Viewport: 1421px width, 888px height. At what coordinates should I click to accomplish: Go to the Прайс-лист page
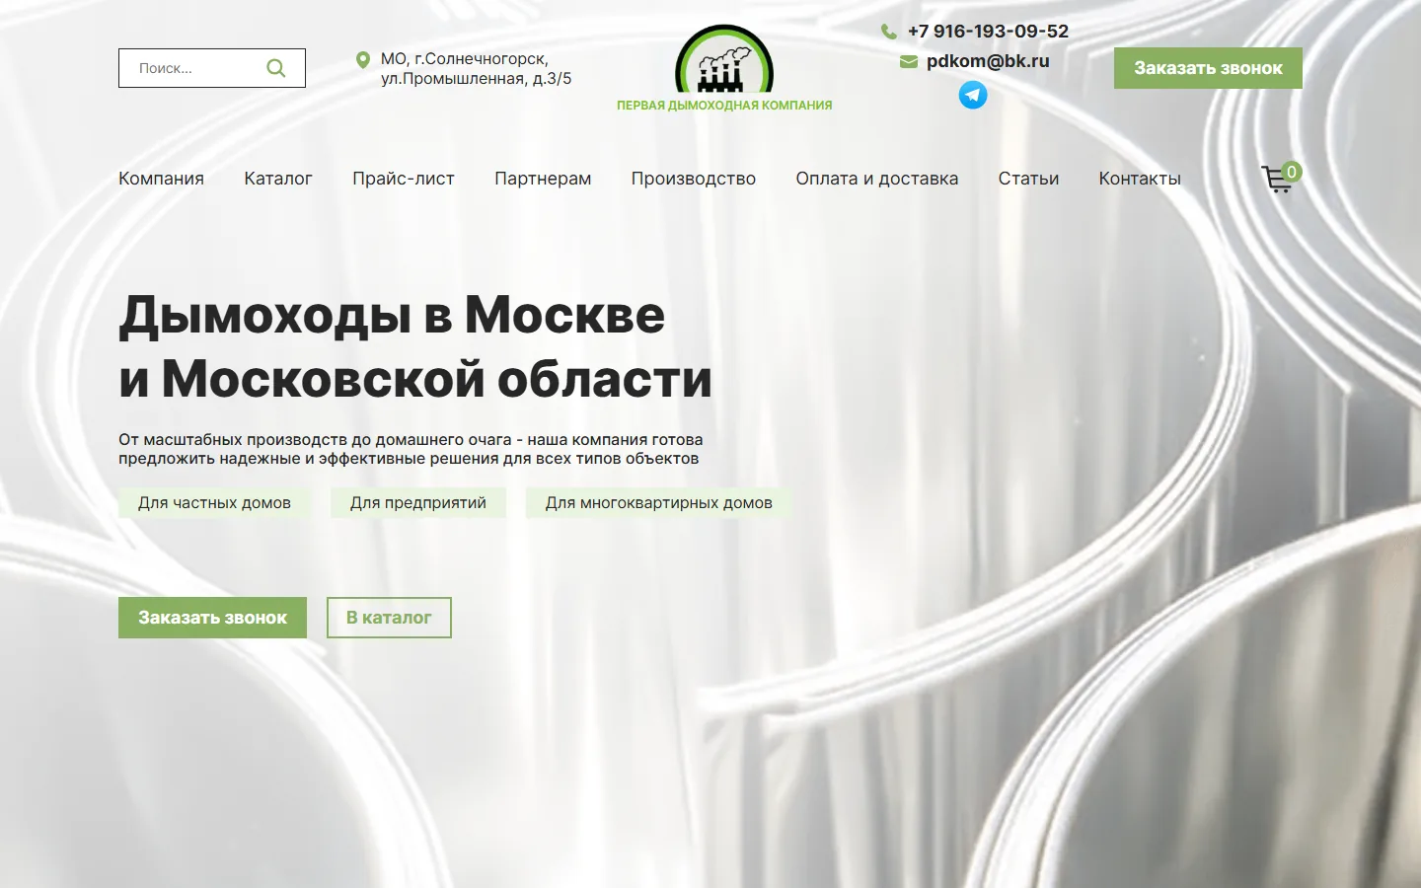point(404,179)
